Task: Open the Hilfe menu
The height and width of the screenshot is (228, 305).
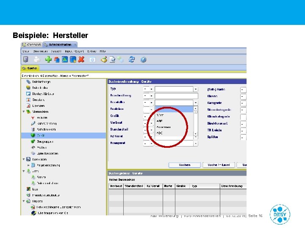Action: [103, 51]
